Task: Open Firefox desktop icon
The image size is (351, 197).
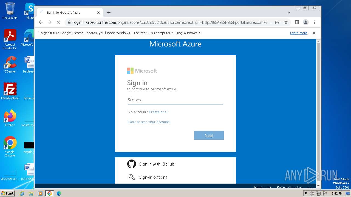Action: point(10,118)
